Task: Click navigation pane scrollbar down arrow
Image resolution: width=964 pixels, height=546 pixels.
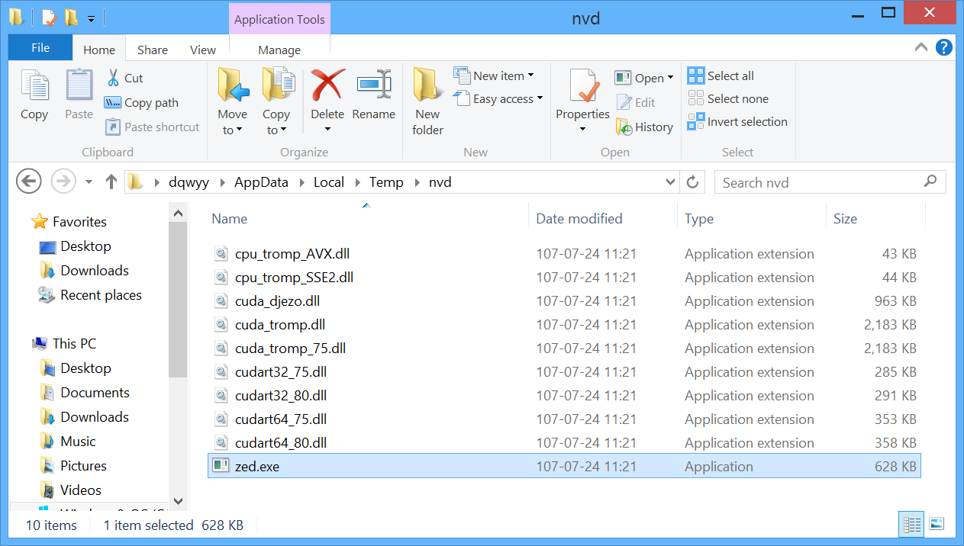Action: pos(178,501)
